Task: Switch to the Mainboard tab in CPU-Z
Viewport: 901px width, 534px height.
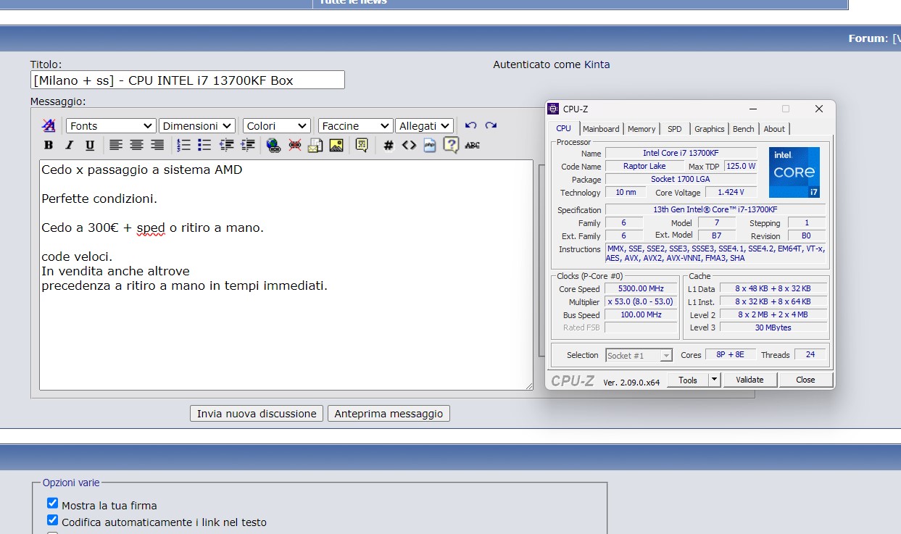Action: coord(602,129)
